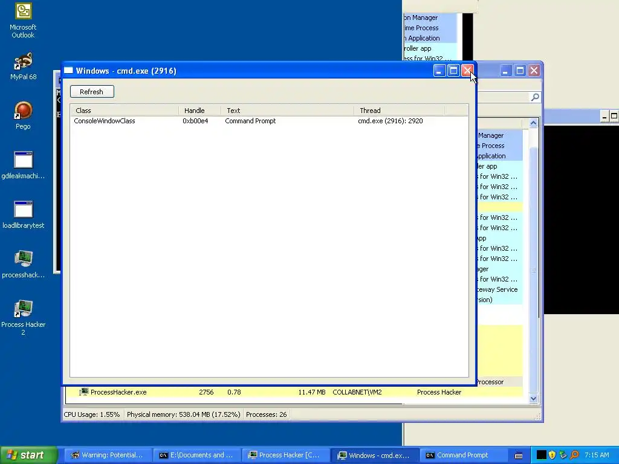619x464 pixels.
Task: Click gateway Service row in Process Hacker
Action: pos(500,289)
